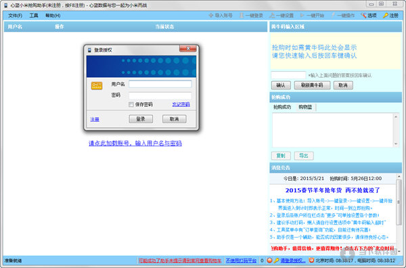This screenshot has width=406, height=268.
Task: Click the 注册 key icon in toolbar
Action: point(386,16)
